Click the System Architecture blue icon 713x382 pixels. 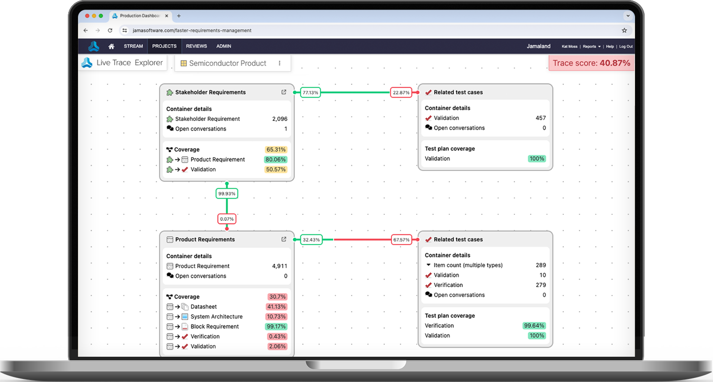pos(184,316)
